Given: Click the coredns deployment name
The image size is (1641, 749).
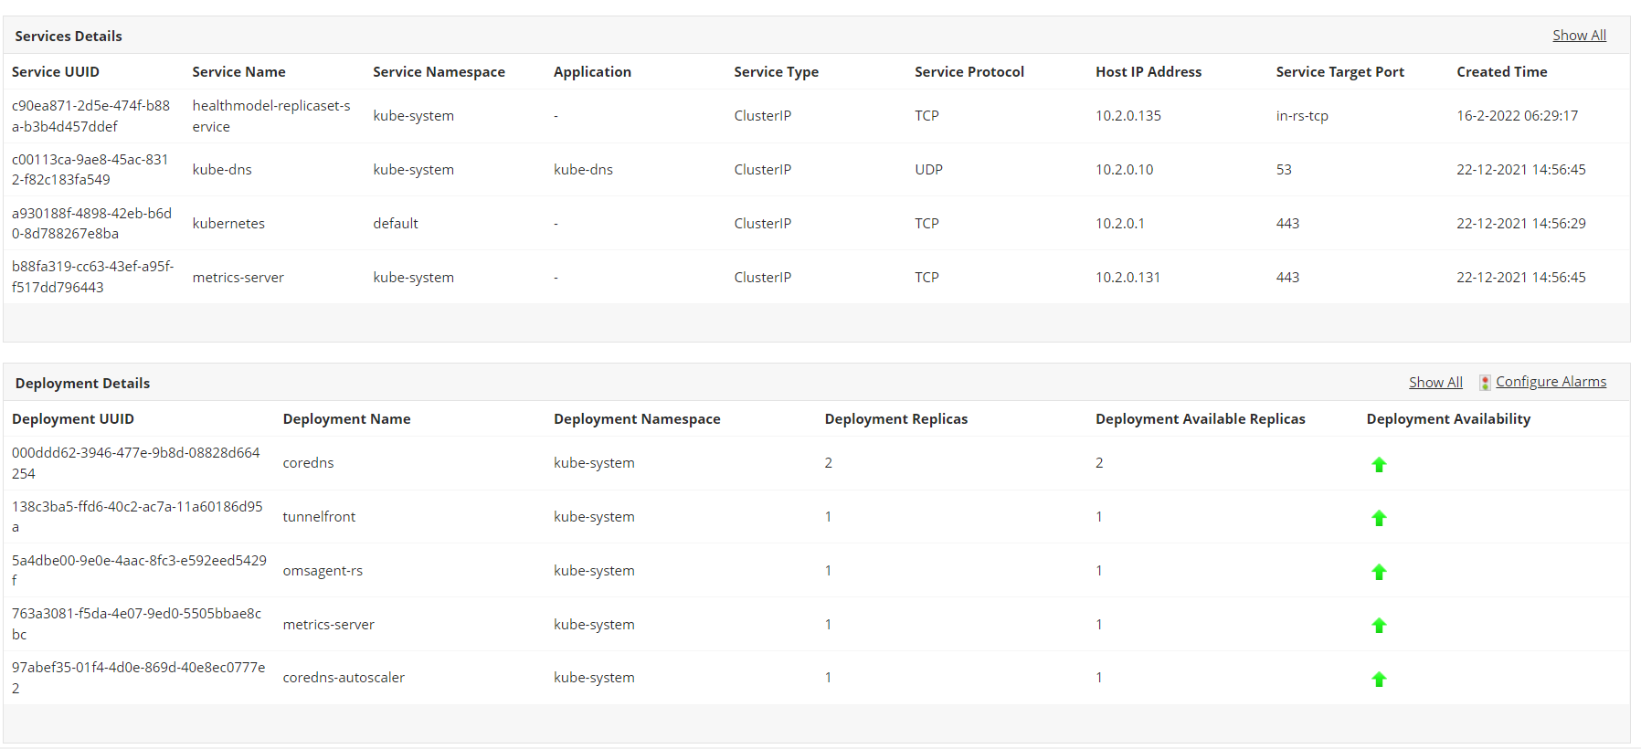Looking at the screenshot, I should (308, 463).
